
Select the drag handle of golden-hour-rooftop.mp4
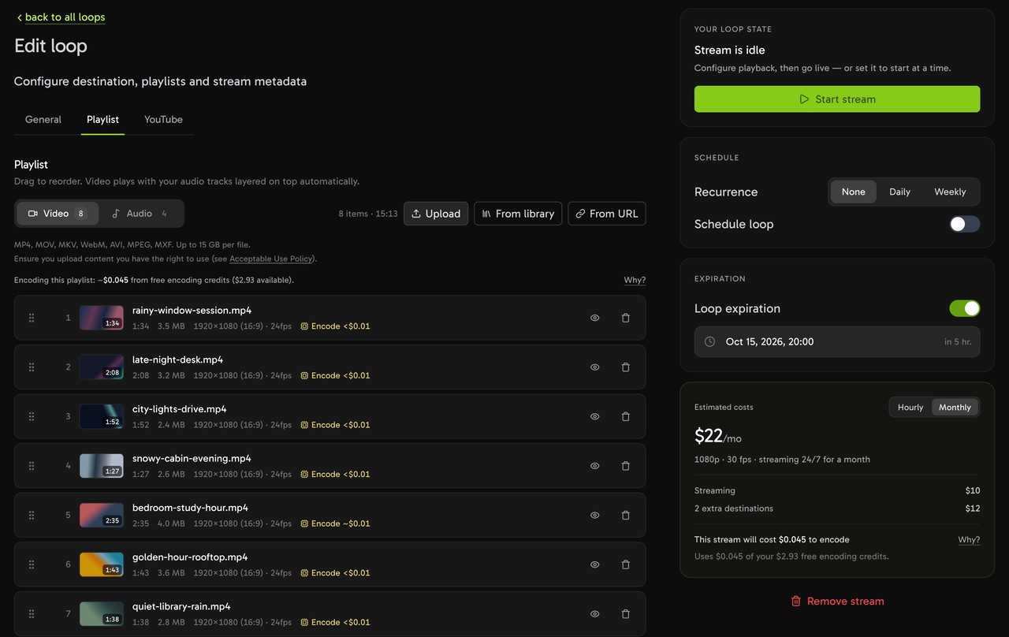[x=32, y=564]
